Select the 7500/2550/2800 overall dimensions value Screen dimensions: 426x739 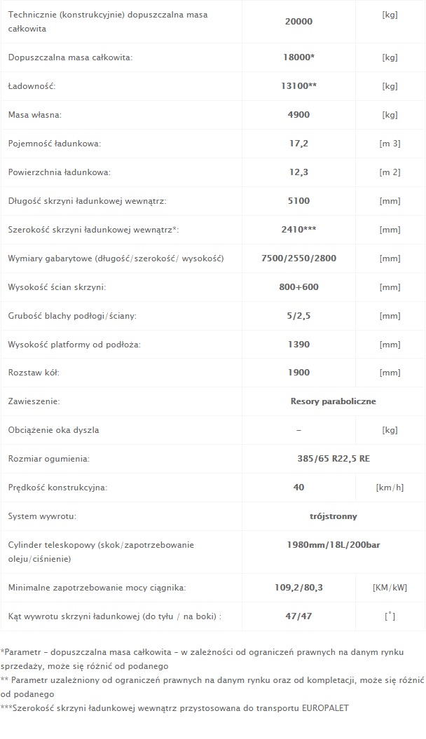298,258
